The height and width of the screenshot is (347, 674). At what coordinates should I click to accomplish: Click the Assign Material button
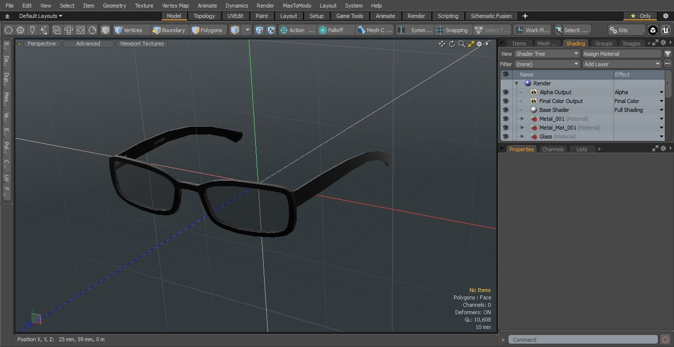pyautogui.click(x=622, y=54)
